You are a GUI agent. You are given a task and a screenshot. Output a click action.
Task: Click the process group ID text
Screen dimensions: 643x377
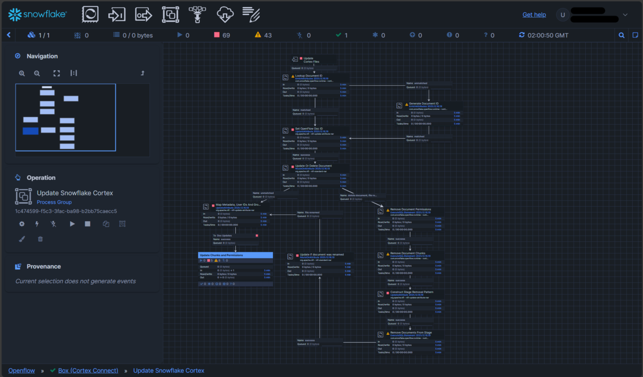click(66, 212)
